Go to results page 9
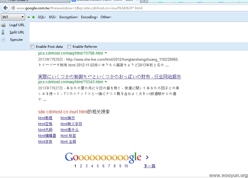 point(120,166)
